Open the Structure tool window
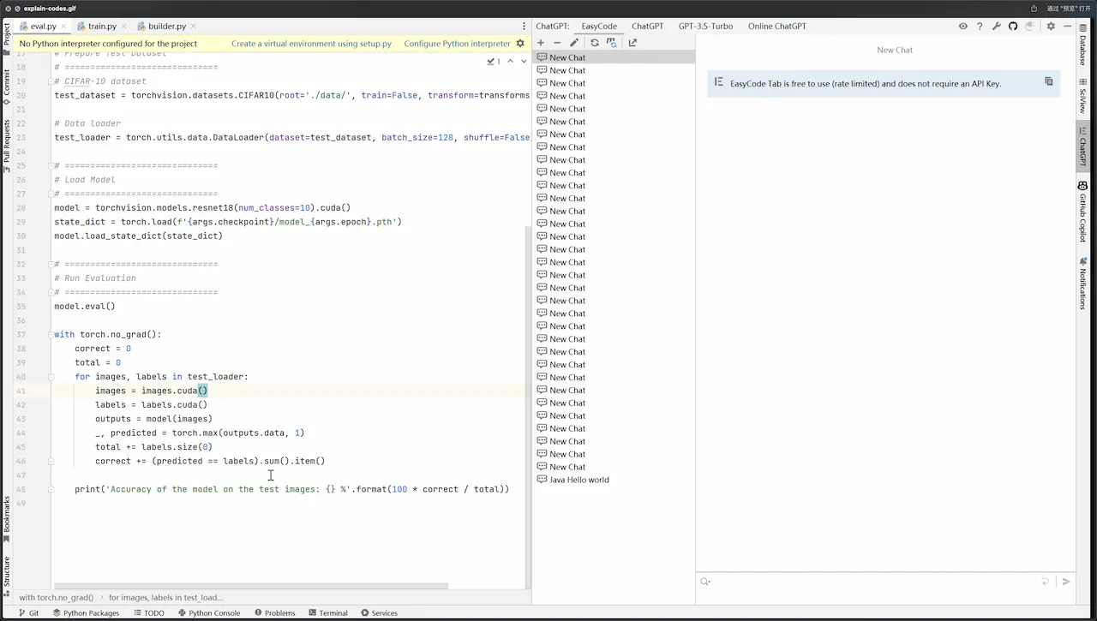 pos(7,576)
